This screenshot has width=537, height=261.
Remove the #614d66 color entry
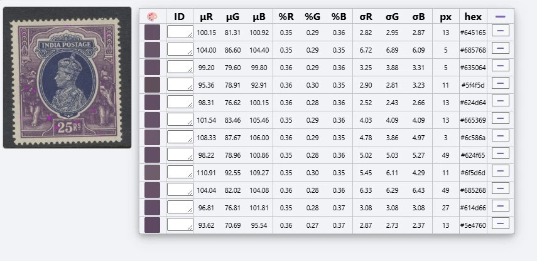pyautogui.click(x=501, y=207)
